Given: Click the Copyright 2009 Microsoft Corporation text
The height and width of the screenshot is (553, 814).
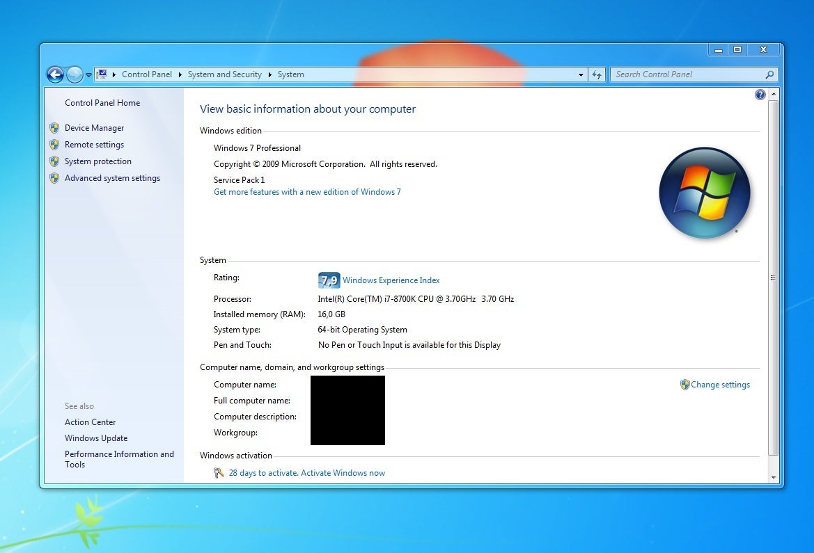Looking at the screenshot, I should [x=325, y=164].
